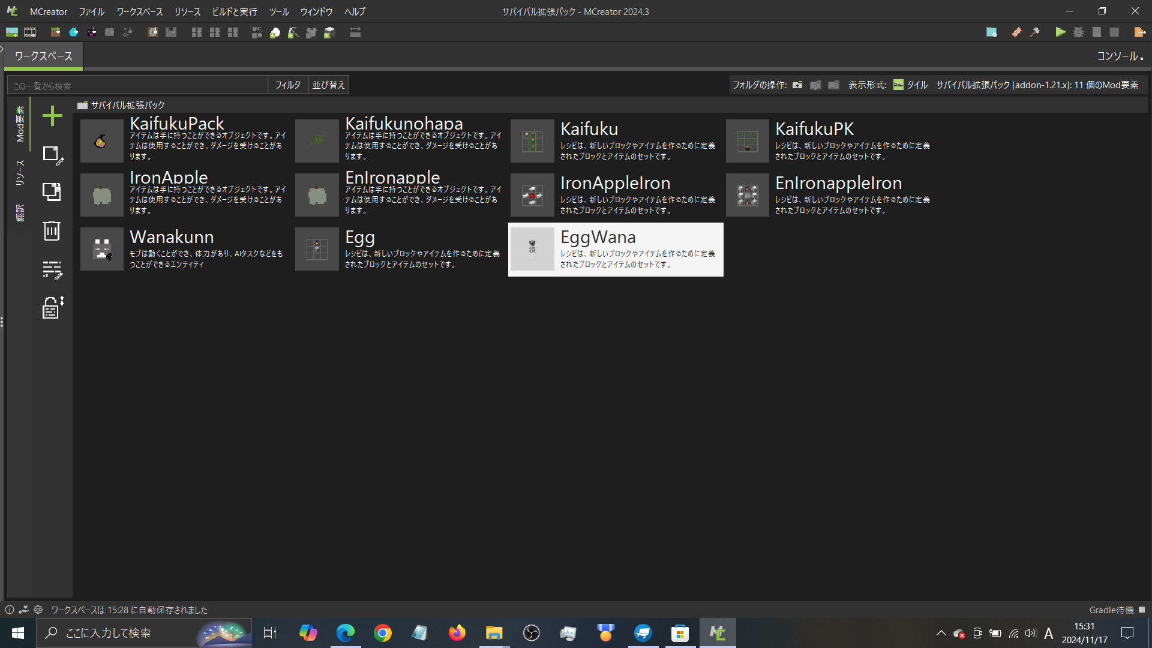The image size is (1152, 648).
Task: Open the ワークスペース menu in the menu bar
Action: [140, 11]
